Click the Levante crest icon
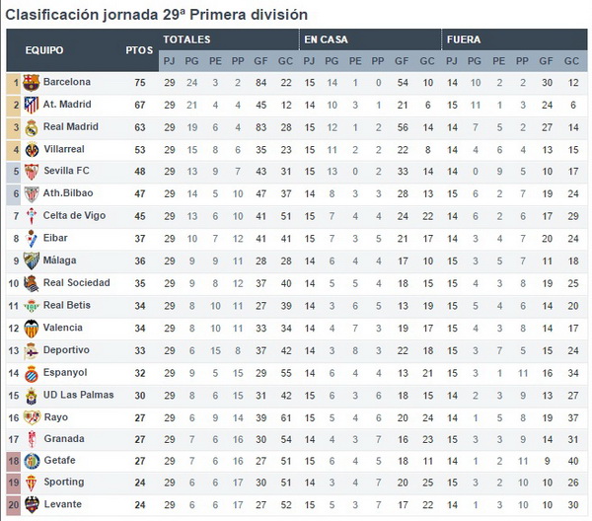 point(32,505)
